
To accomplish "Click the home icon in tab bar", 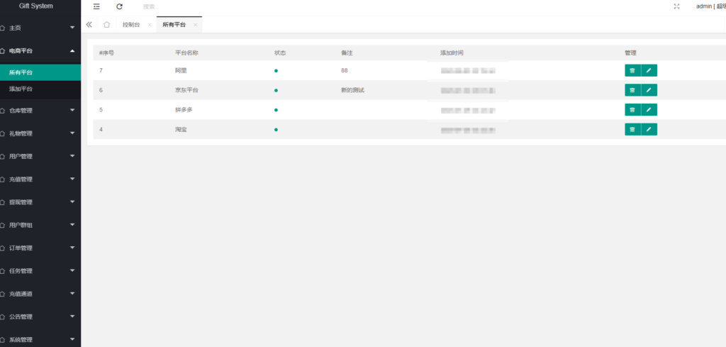I will coord(106,25).
